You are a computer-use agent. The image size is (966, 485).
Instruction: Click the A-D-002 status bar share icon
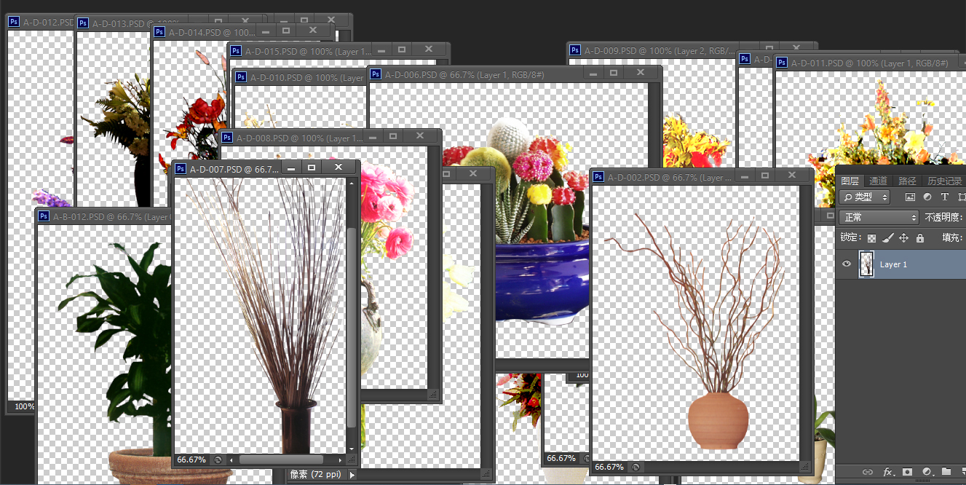tap(636, 467)
